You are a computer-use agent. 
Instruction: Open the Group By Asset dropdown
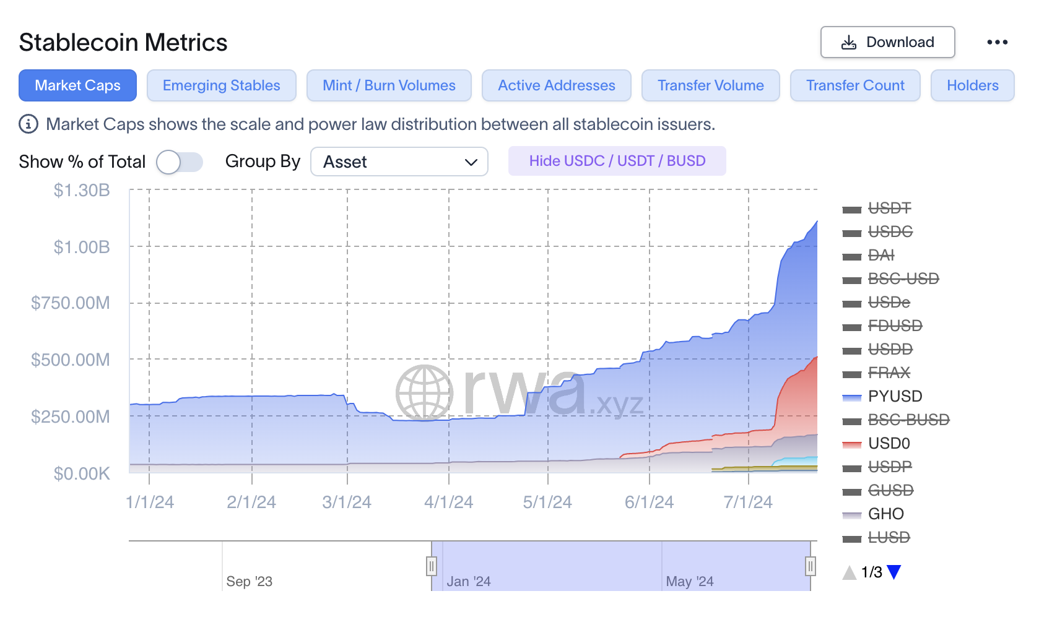[x=399, y=162]
